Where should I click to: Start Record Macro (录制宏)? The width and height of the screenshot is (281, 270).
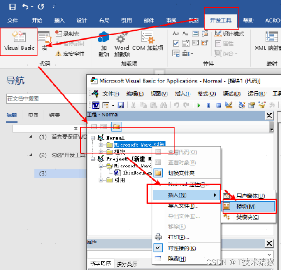[x=67, y=33]
